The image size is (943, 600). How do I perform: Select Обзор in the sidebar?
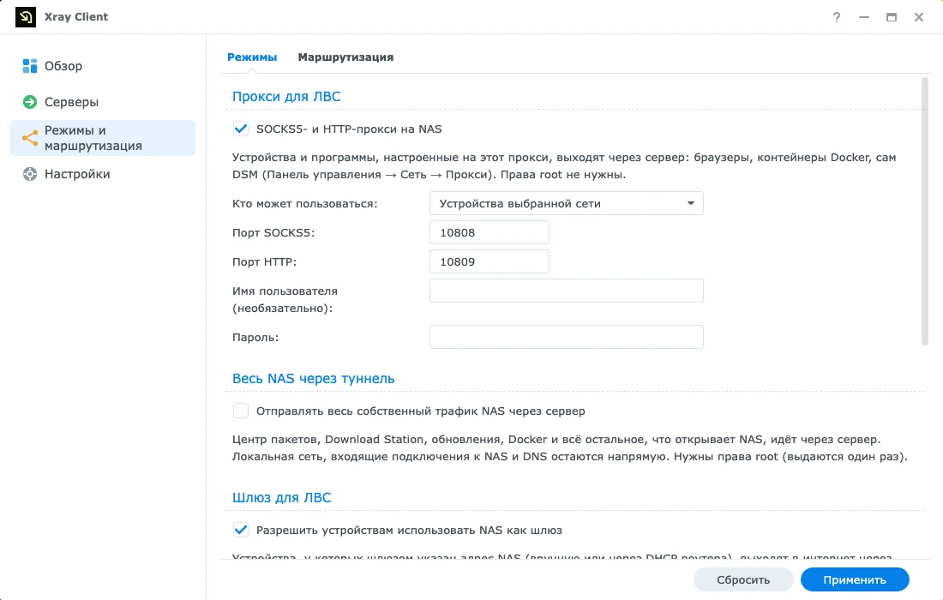(x=103, y=66)
